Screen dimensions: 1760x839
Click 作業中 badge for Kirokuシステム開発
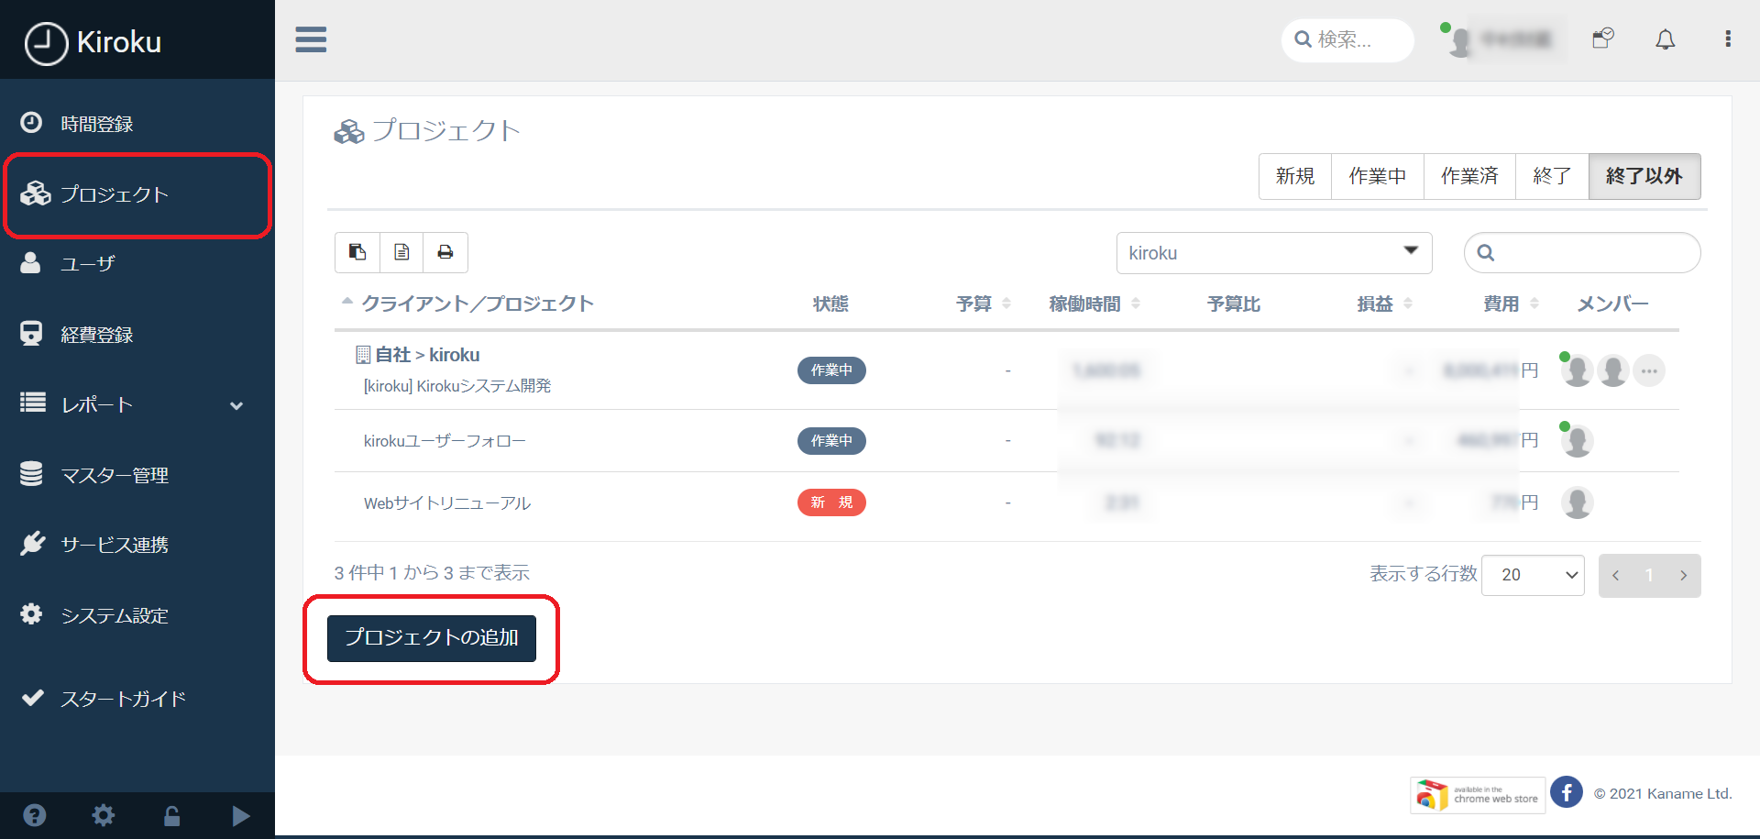click(x=831, y=370)
